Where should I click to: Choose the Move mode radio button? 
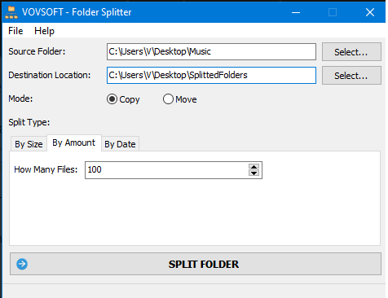point(180,99)
